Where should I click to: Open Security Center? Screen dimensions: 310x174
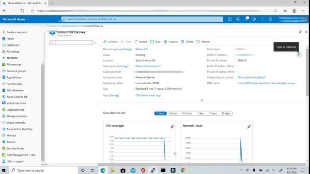[13, 148]
